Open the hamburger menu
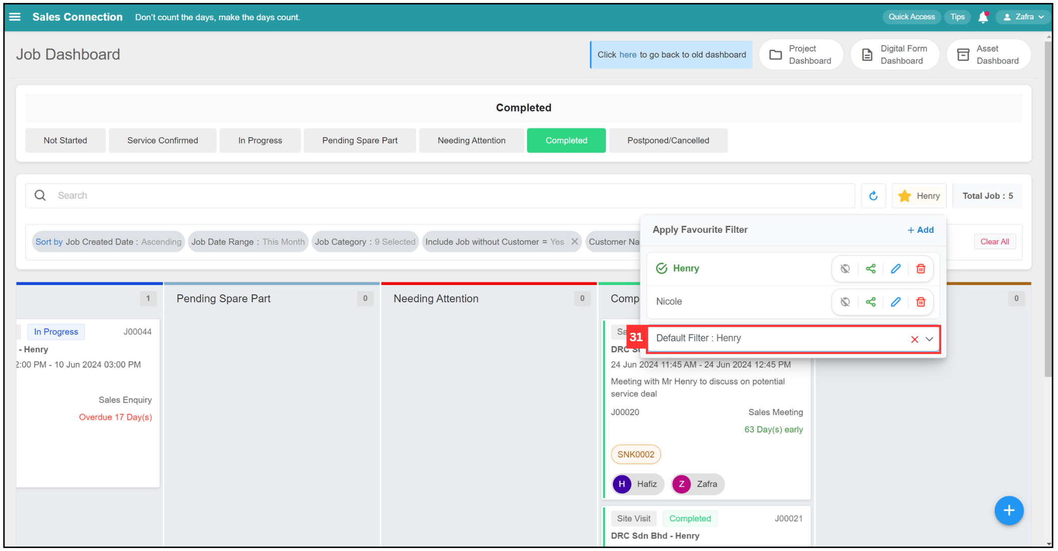The width and height of the screenshot is (1058, 551). click(15, 17)
